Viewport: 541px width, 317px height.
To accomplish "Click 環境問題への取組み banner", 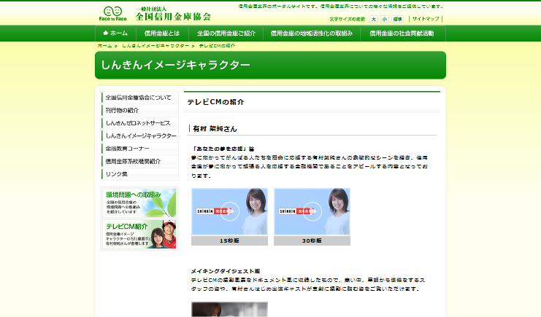I will tap(139, 203).
